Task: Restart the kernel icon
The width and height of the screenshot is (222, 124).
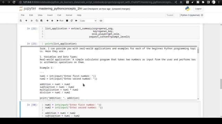Action: point(72,21)
